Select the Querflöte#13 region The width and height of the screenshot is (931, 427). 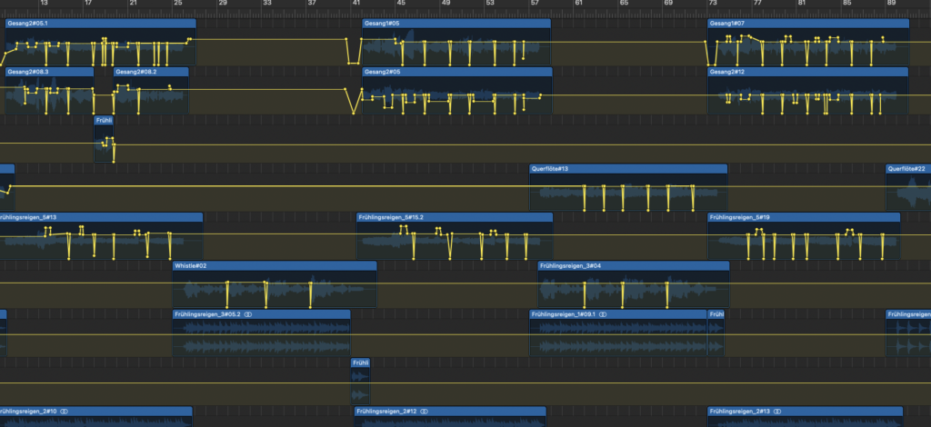628,187
